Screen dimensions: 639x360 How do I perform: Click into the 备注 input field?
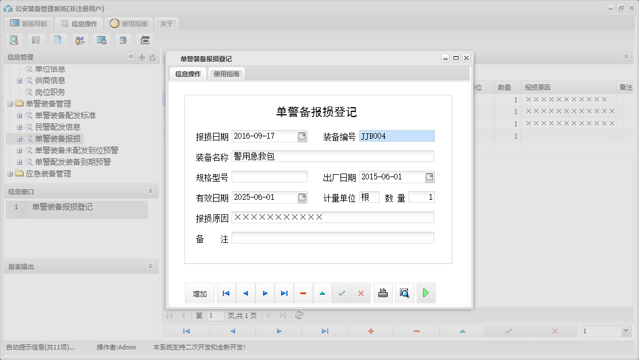pyautogui.click(x=332, y=238)
